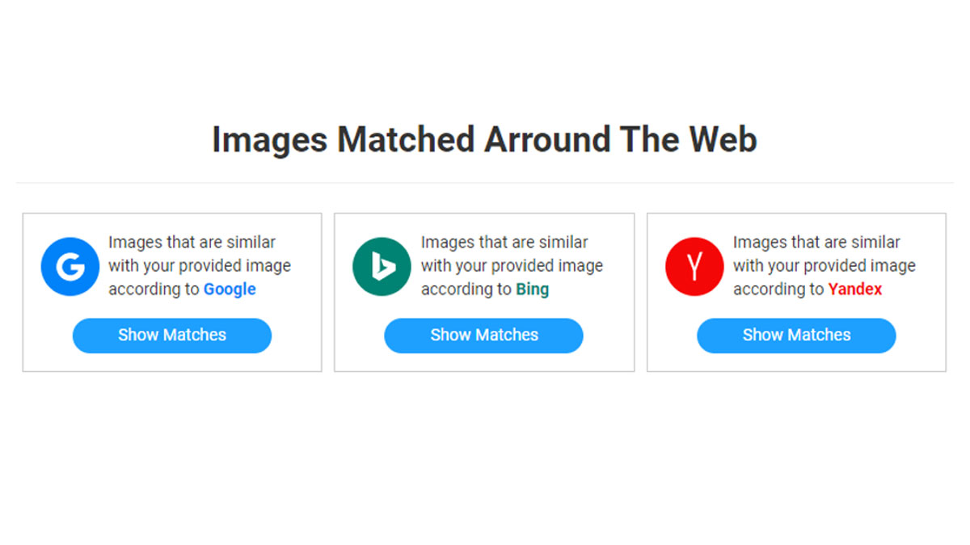Show Matches for Google results
Viewport: 970px width, 545px height.
[x=172, y=335]
